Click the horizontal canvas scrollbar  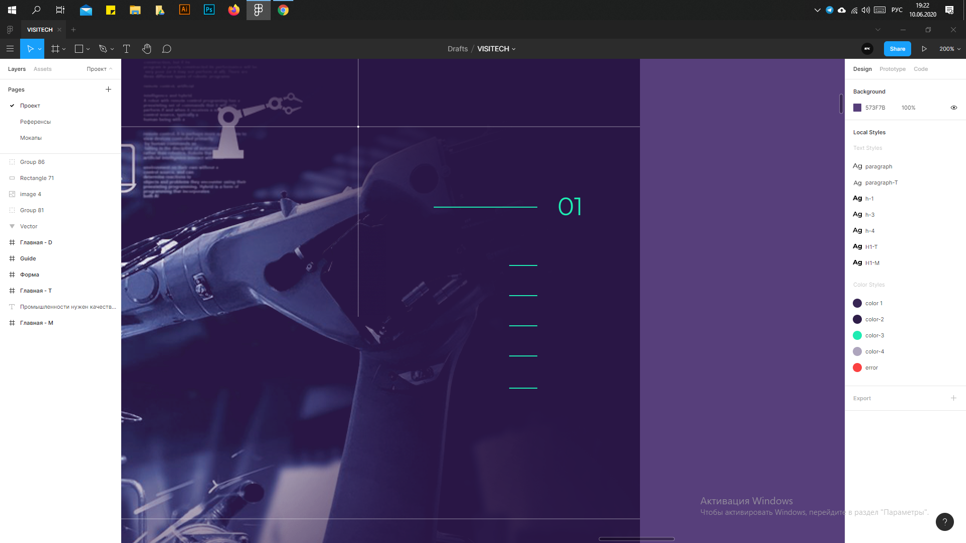click(636, 539)
